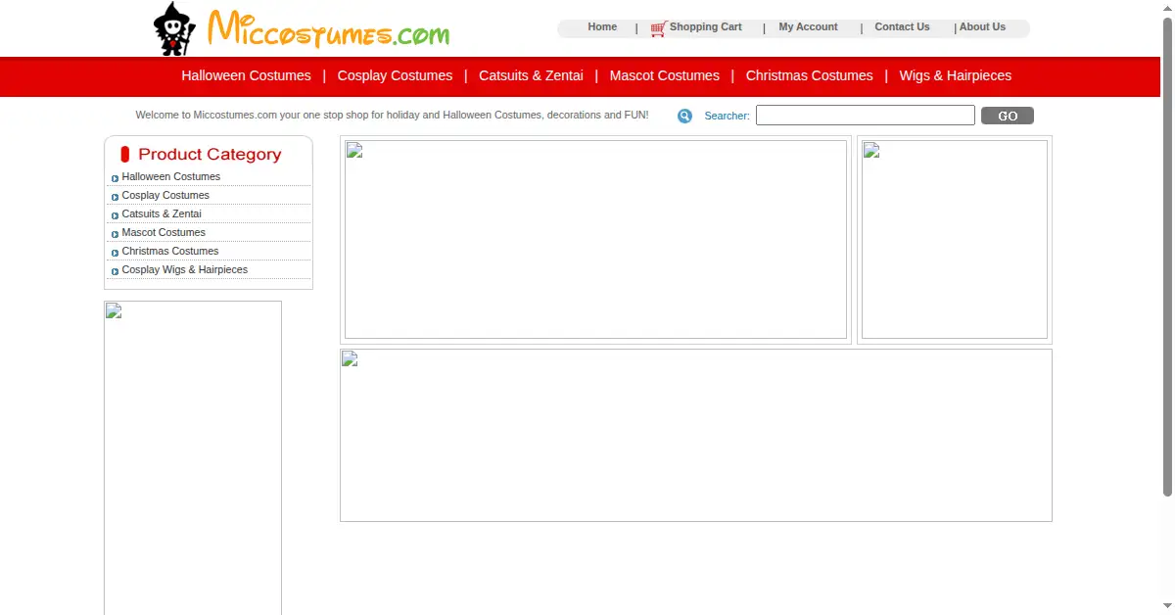Open the My Account link

tap(808, 27)
